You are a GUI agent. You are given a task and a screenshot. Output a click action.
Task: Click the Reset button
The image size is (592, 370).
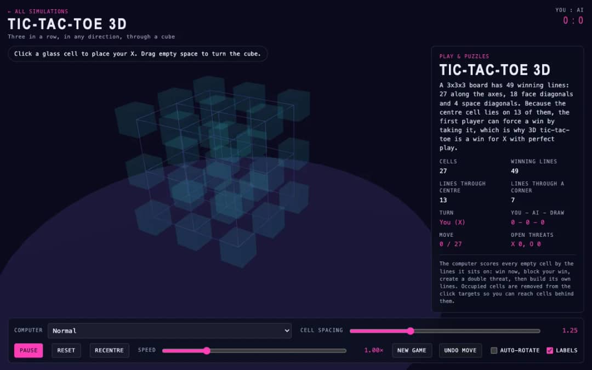point(66,350)
